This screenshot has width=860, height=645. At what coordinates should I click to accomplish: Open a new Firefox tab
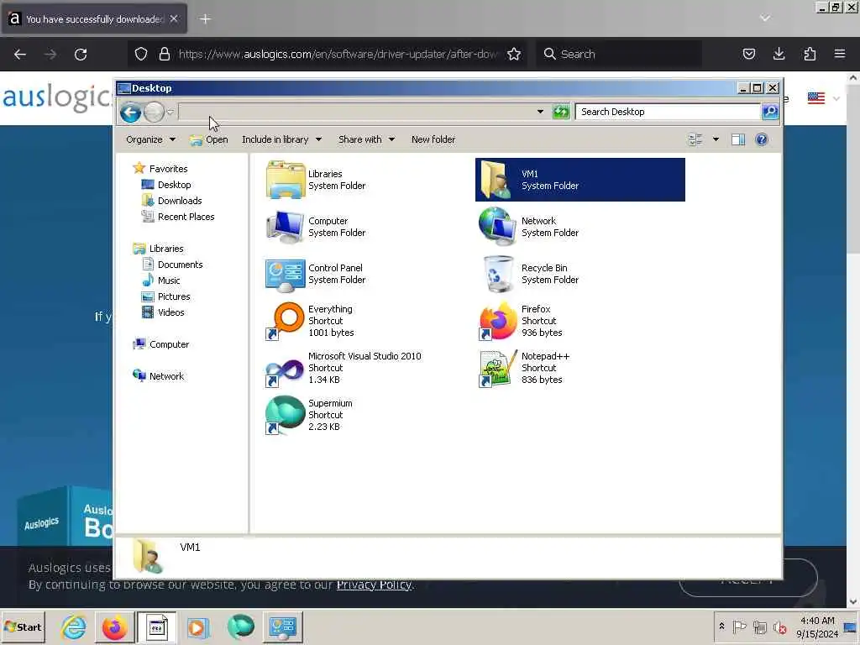click(x=205, y=19)
